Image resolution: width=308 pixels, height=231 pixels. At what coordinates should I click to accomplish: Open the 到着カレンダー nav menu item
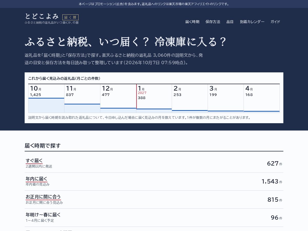pyautogui.click(x=252, y=22)
